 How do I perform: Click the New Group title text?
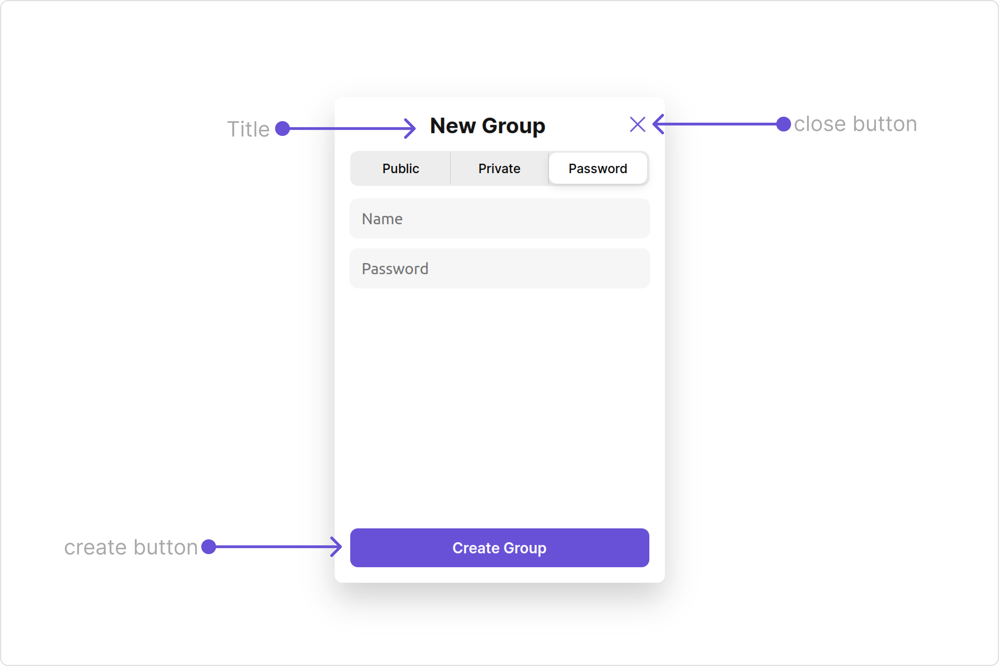coord(488,126)
